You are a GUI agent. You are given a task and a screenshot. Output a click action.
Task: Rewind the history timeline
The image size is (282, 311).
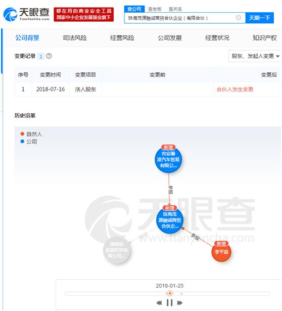point(159,303)
